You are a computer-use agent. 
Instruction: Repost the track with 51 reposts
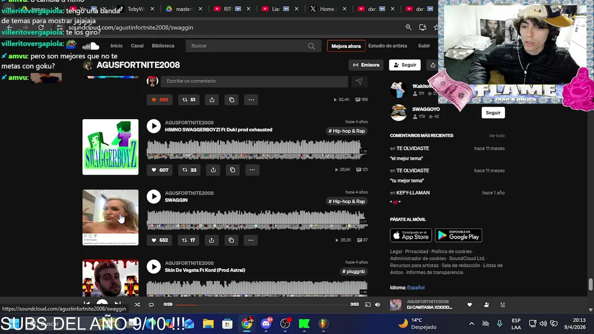tap(188, 100)
